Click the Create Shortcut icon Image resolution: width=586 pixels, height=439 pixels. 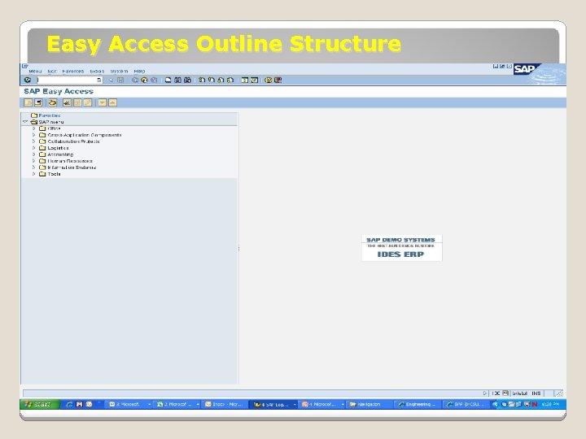(x=255, y=80)
